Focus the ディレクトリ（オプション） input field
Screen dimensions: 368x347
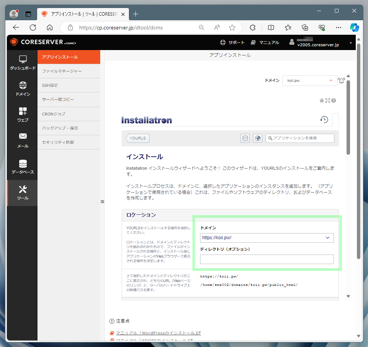tap(267, 259)
